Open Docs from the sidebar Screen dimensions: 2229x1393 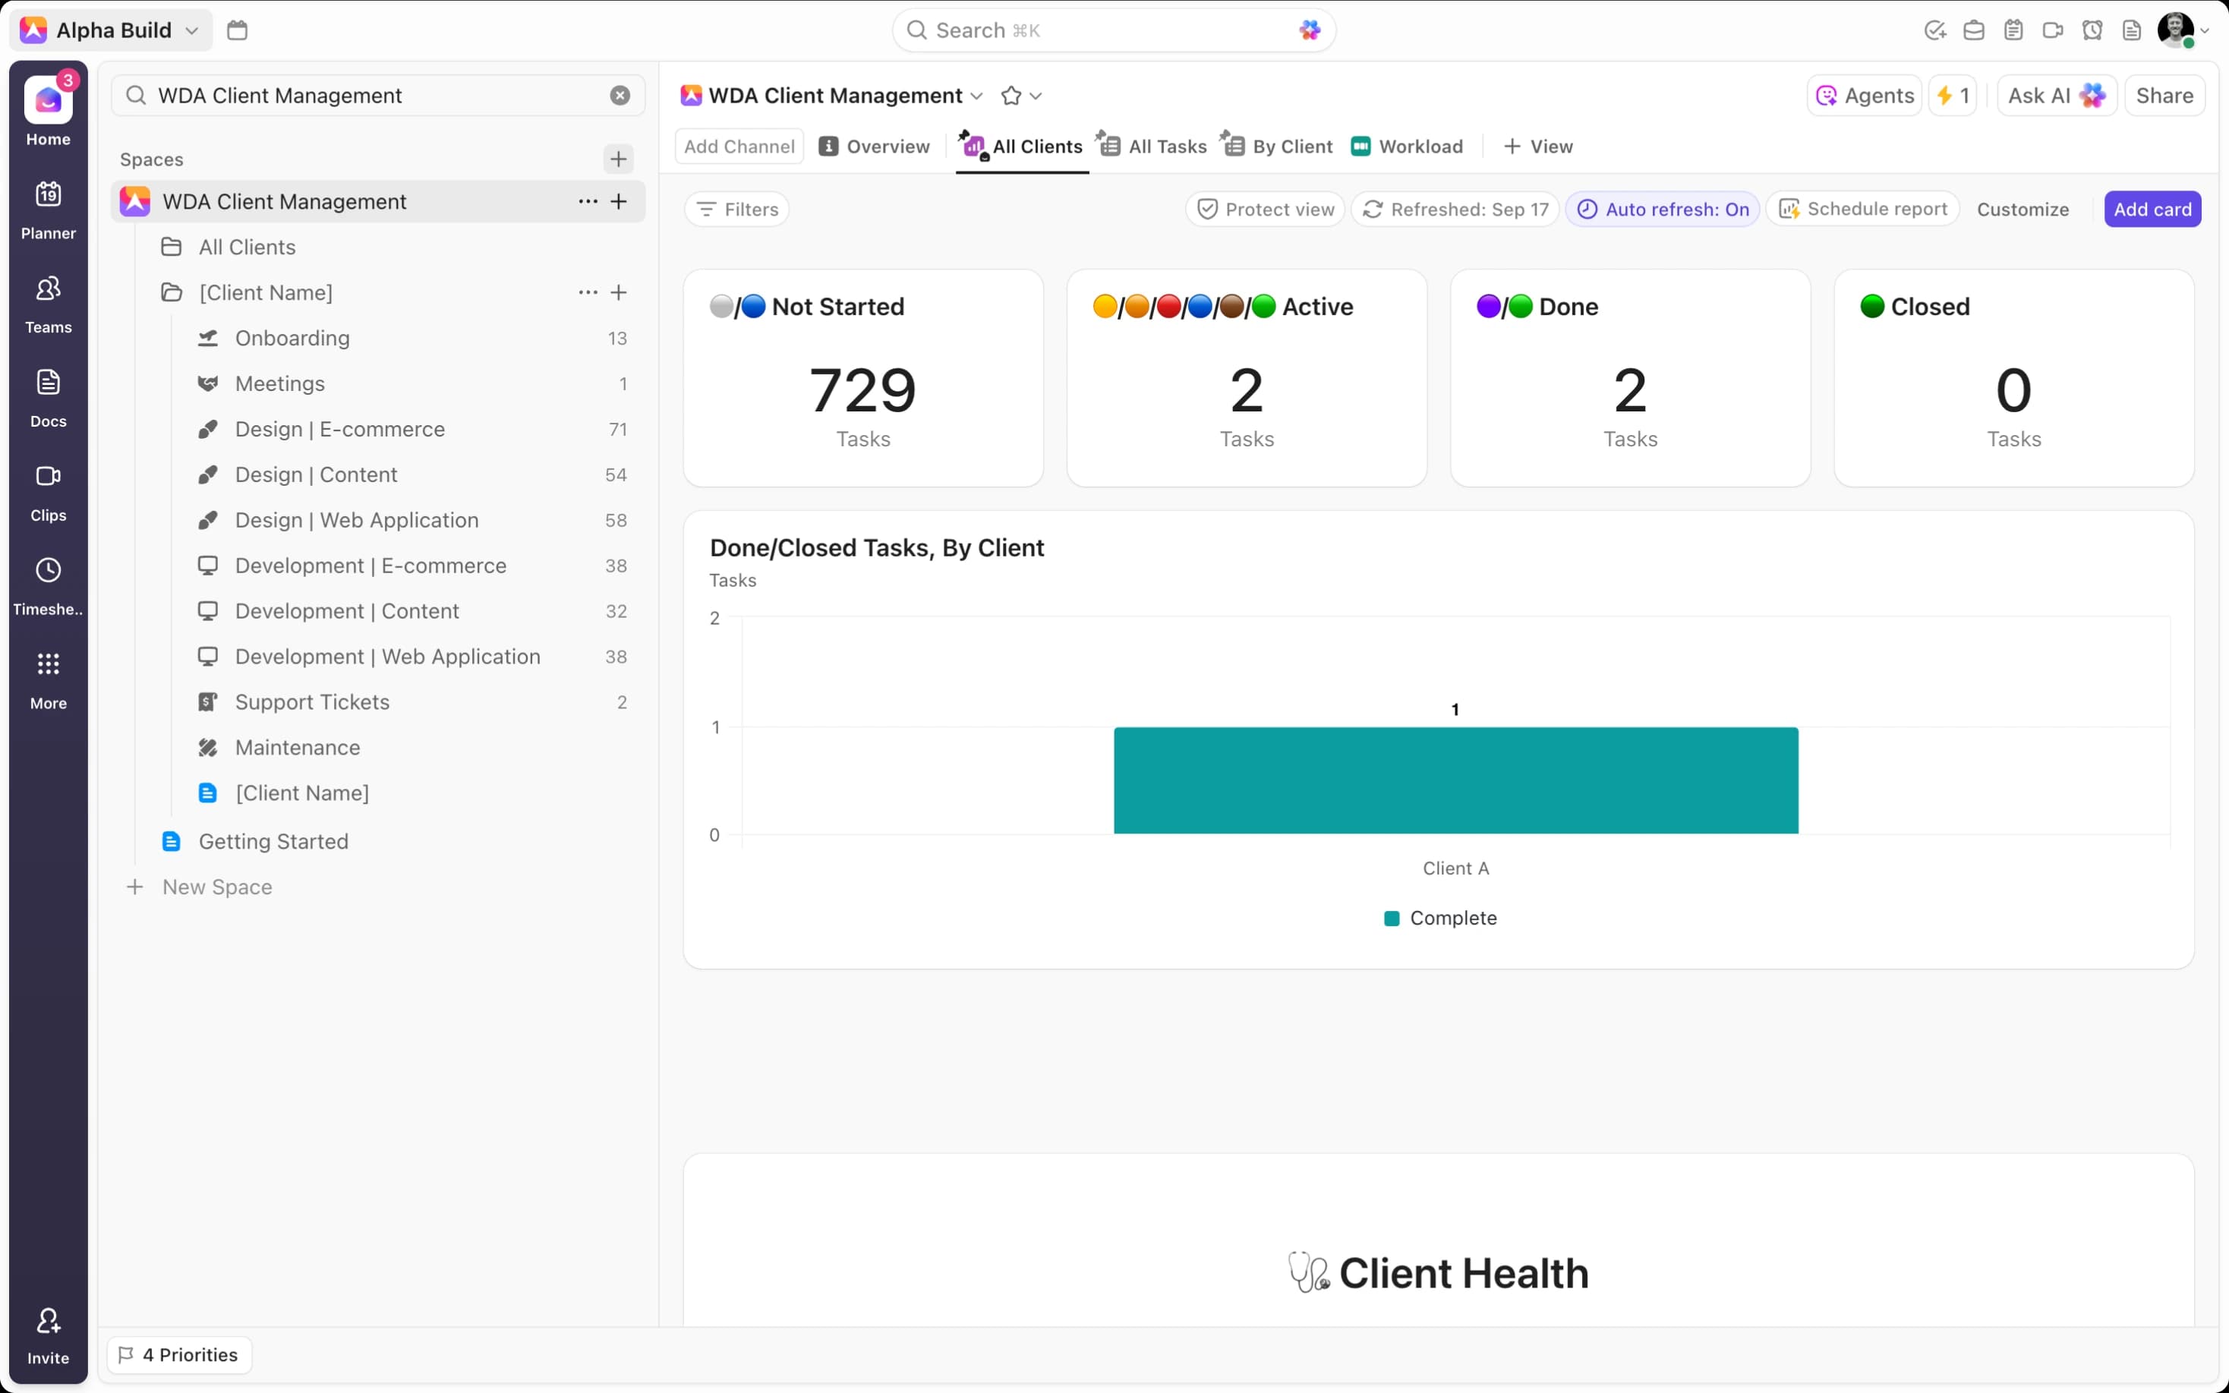[48, 396]
